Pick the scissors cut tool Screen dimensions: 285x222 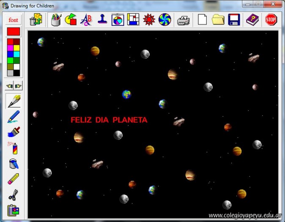[x=13, y=195]
